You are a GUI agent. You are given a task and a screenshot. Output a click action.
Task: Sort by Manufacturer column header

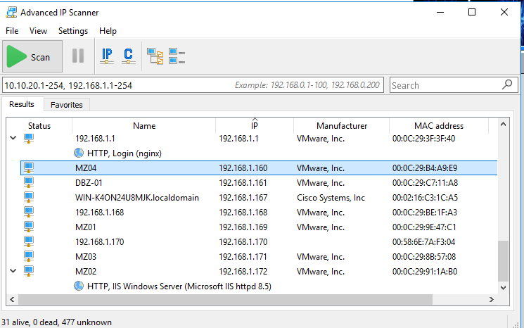point(342,126)
